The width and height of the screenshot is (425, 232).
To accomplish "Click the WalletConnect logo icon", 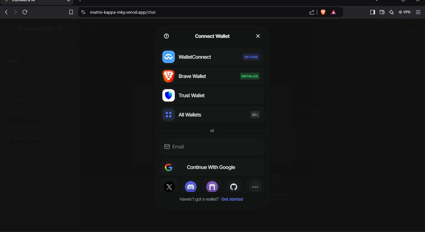I will (x=169, y=57).
